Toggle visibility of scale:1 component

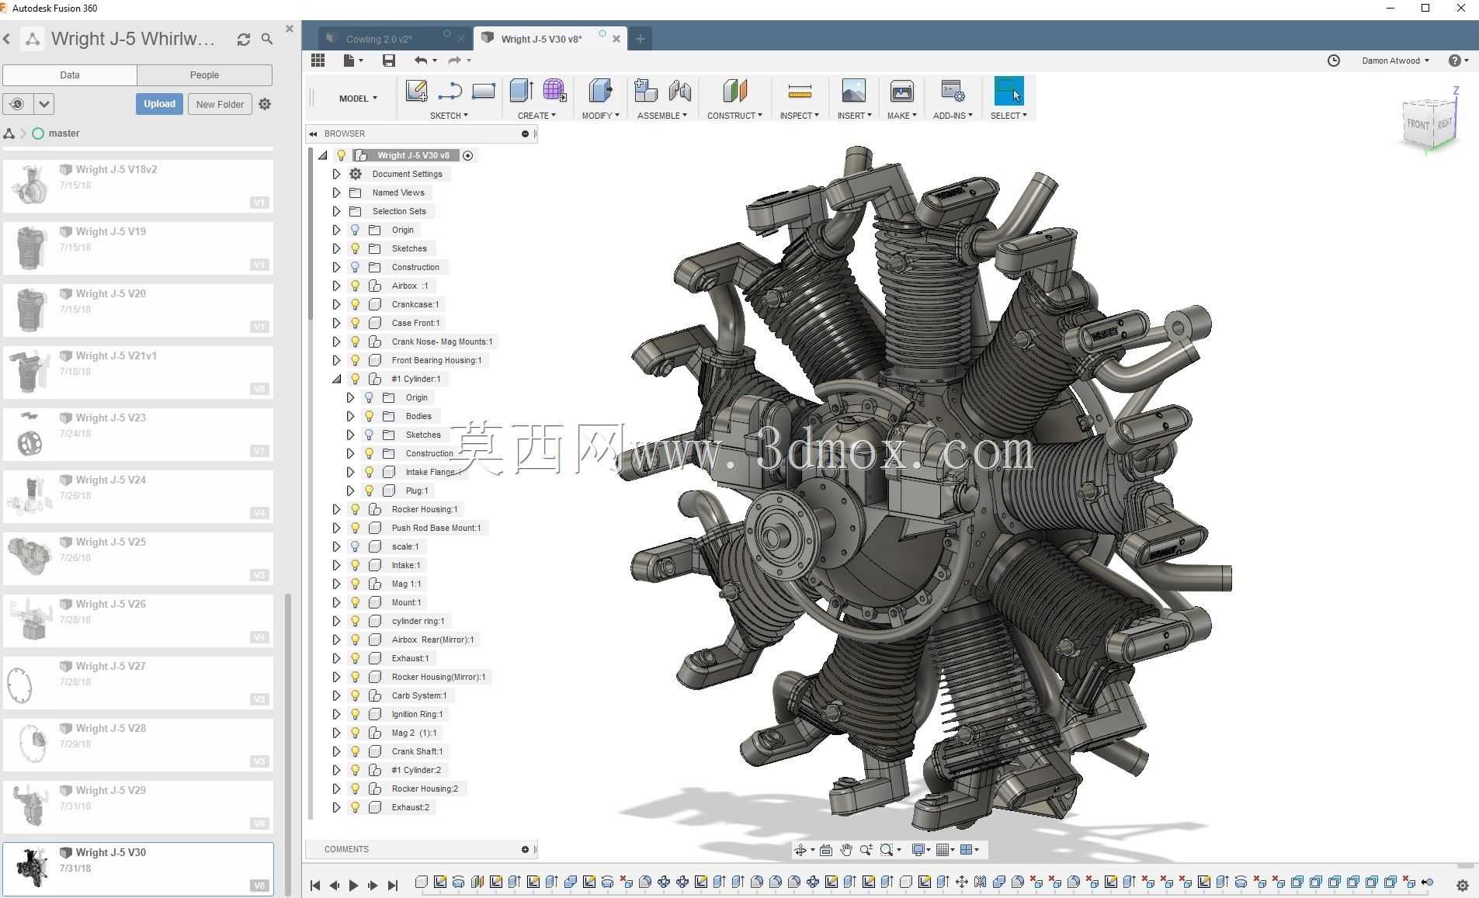click(355, 546)
